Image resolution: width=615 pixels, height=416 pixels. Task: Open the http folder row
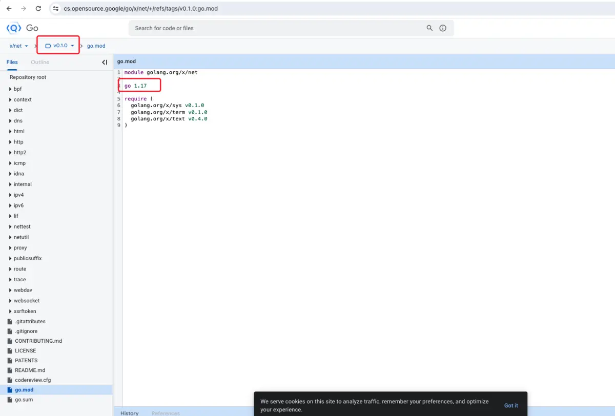(x=56, y=142)
